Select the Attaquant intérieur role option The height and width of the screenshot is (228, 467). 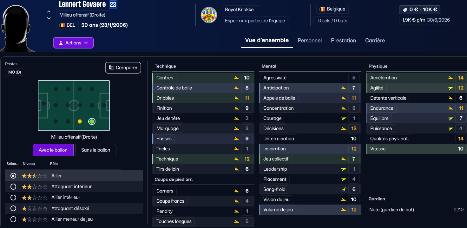click(x=13, y=186)
